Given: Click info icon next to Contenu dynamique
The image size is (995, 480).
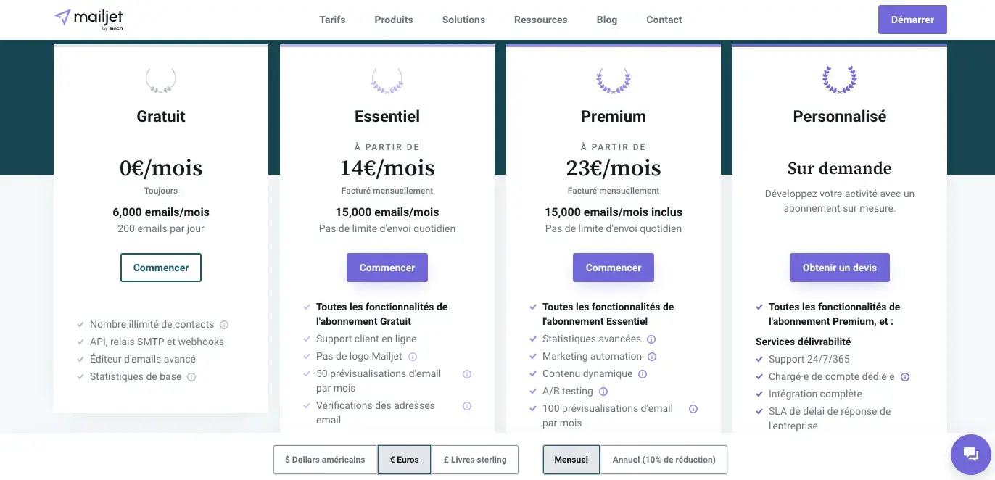Looking at the screenshot, I should tap(643, 374).
